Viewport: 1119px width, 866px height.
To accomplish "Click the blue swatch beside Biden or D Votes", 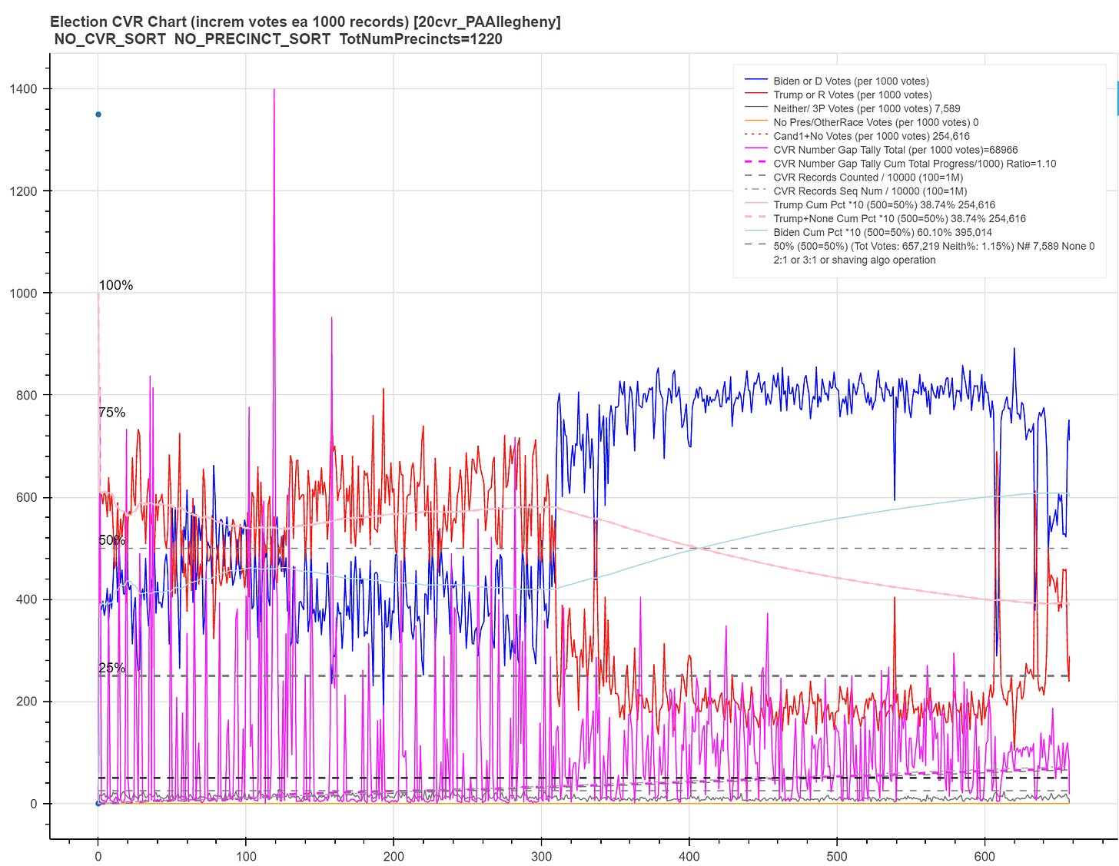I will point(756,81).
